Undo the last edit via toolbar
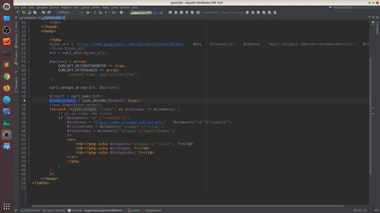The height and width of the screenshot is (213, 380). tap(43, 12)
